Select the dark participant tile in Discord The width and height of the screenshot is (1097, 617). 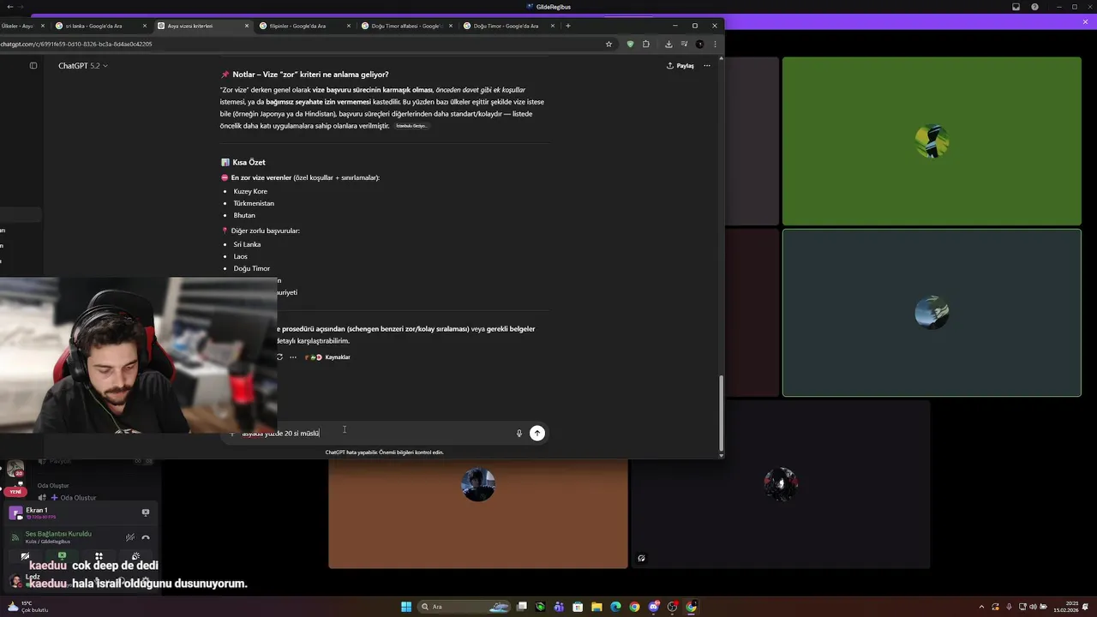[x=780, y=484]
